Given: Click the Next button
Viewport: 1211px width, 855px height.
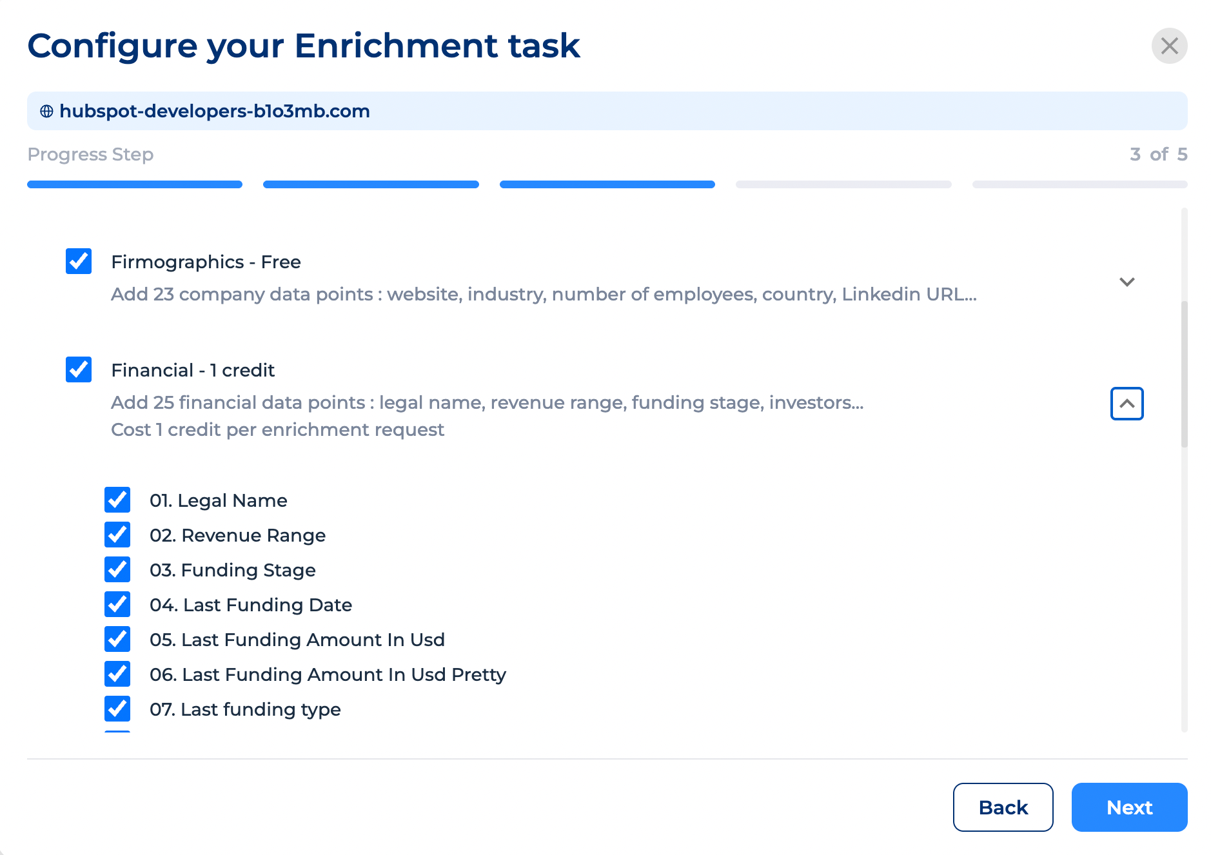Looking at the screenshot, I should 1129,807.
